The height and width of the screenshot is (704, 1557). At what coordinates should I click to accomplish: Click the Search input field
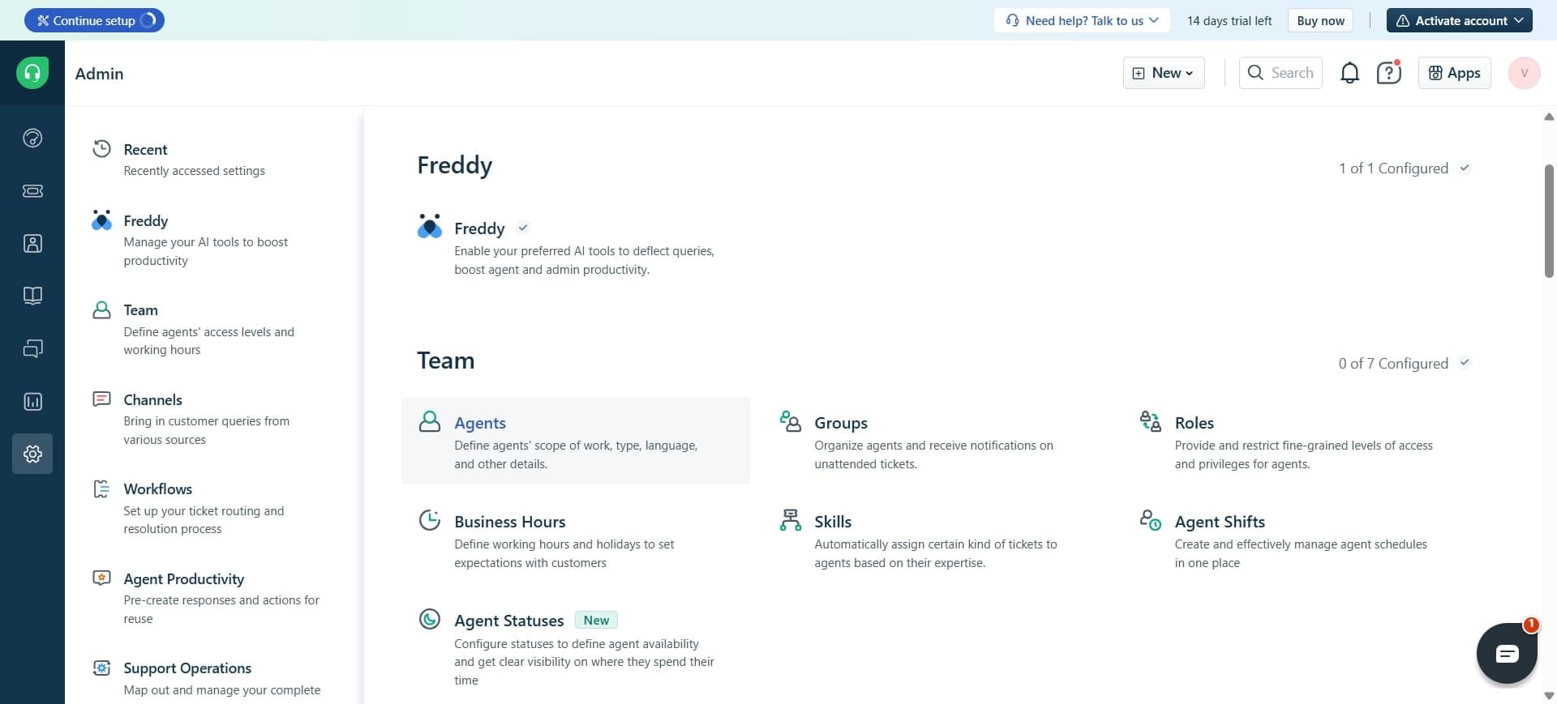pos(1280,73)
